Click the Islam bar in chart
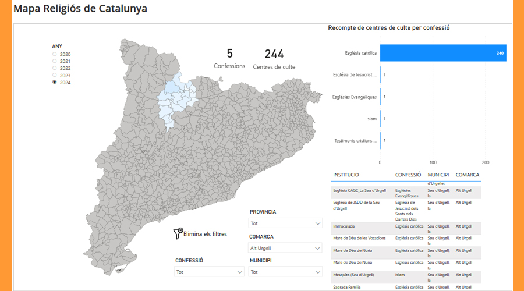This screenshot has width=524, height=291. (380, 119)
